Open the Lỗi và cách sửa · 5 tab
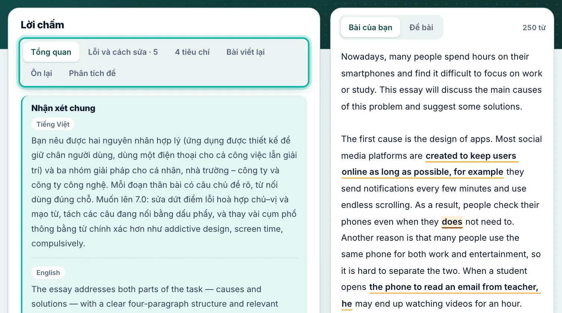Viewport: 562px width, 313px height. (123, 52)
